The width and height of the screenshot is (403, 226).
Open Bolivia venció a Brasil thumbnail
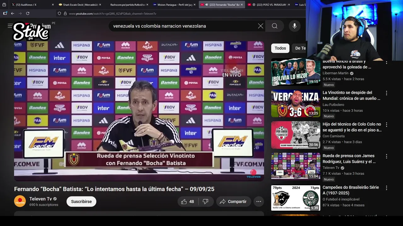(296, 72)
